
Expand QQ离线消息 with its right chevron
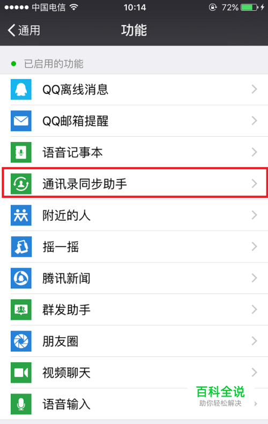point(254,89)
